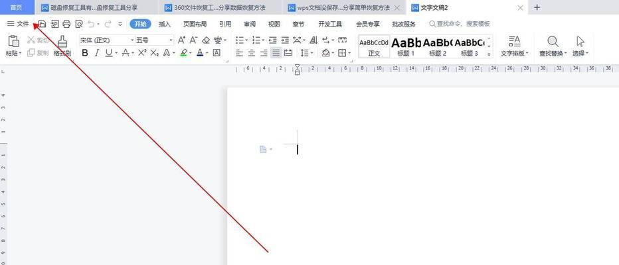Open the 批改服务 tab

tap(404, 24)
